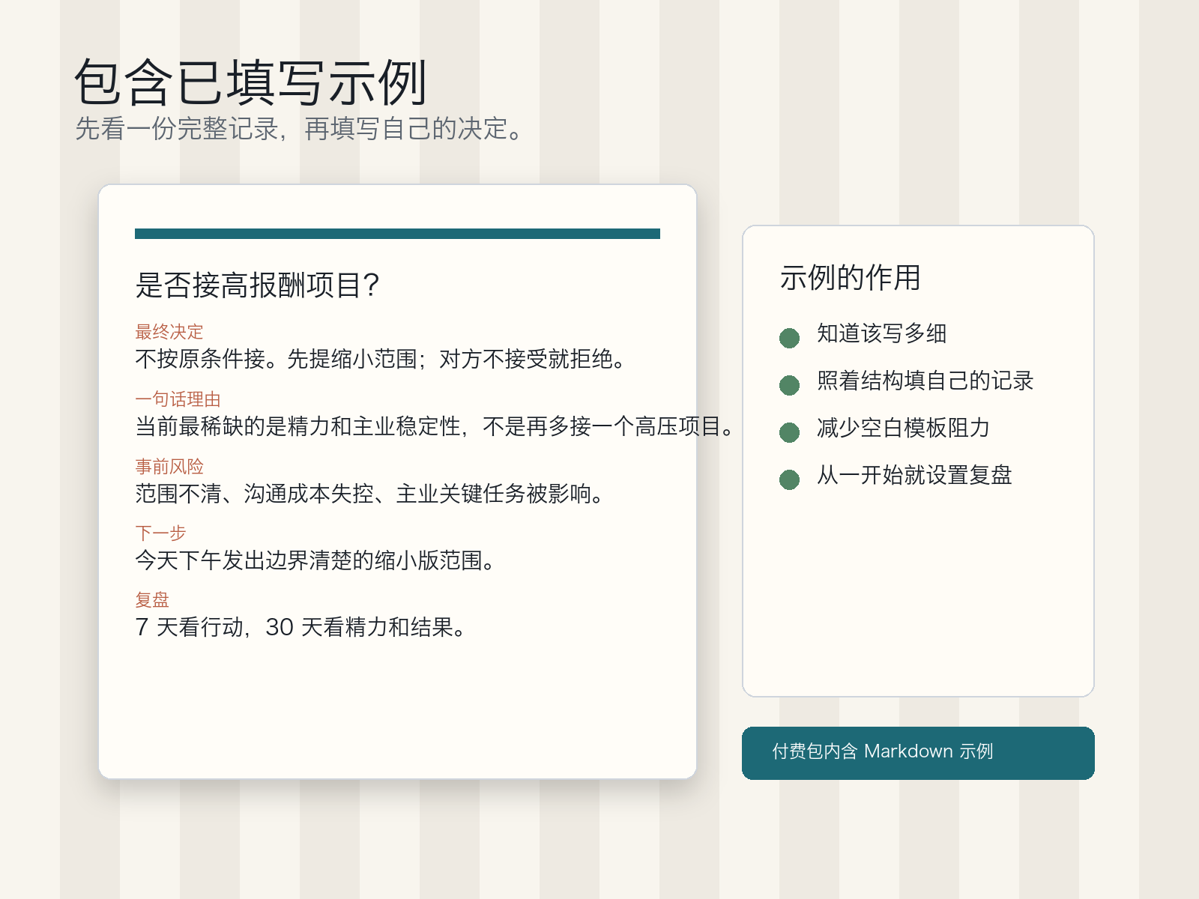Click the line starting '当前最稀缺的是精力和主业稳定性'

(436, 426)
